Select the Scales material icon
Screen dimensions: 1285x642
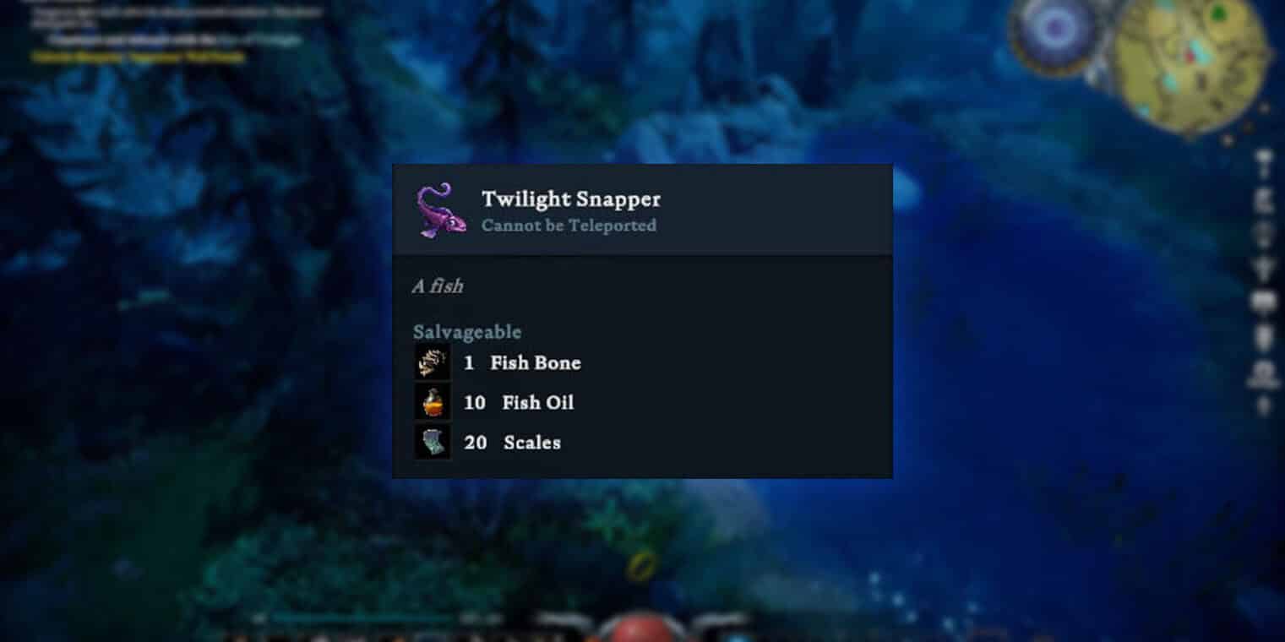pyautogui.click(x=433, y=442)
